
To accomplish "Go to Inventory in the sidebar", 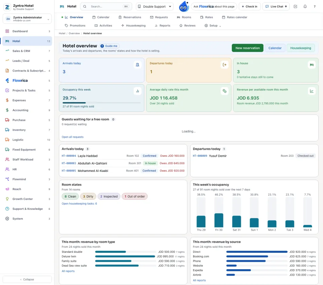I will pos(27,130).
